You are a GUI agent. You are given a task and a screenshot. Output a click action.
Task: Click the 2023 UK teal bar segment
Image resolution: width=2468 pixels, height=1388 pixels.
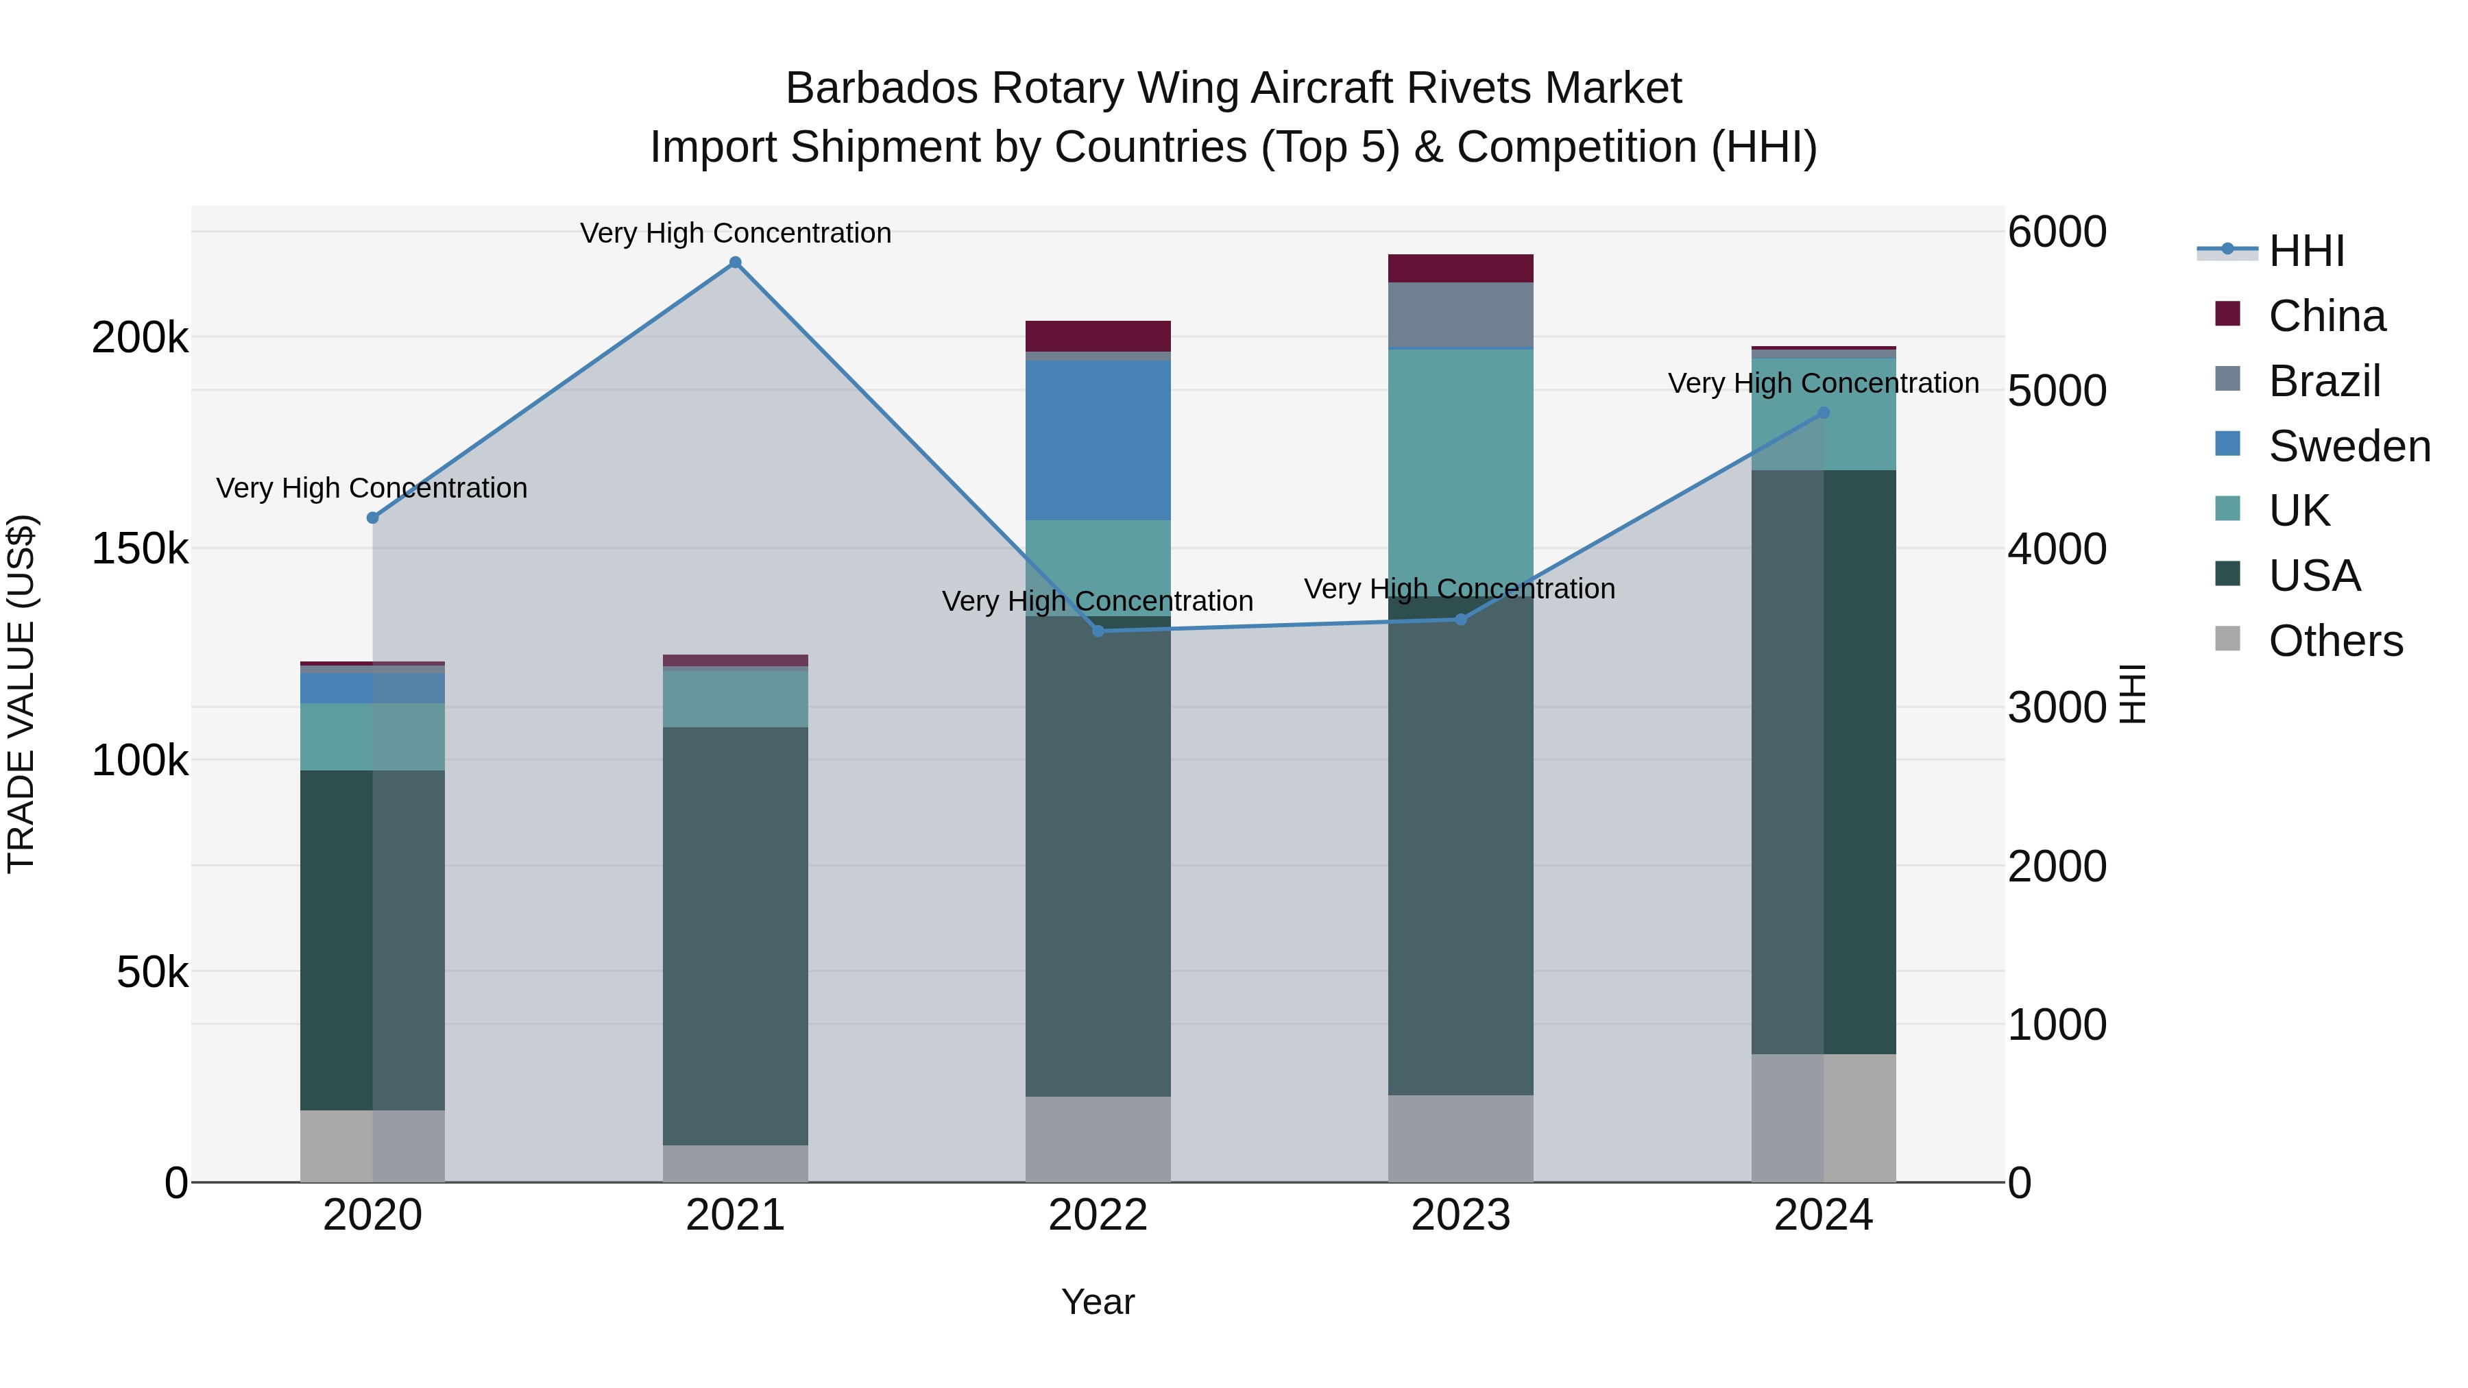[x=1461, y=473]
